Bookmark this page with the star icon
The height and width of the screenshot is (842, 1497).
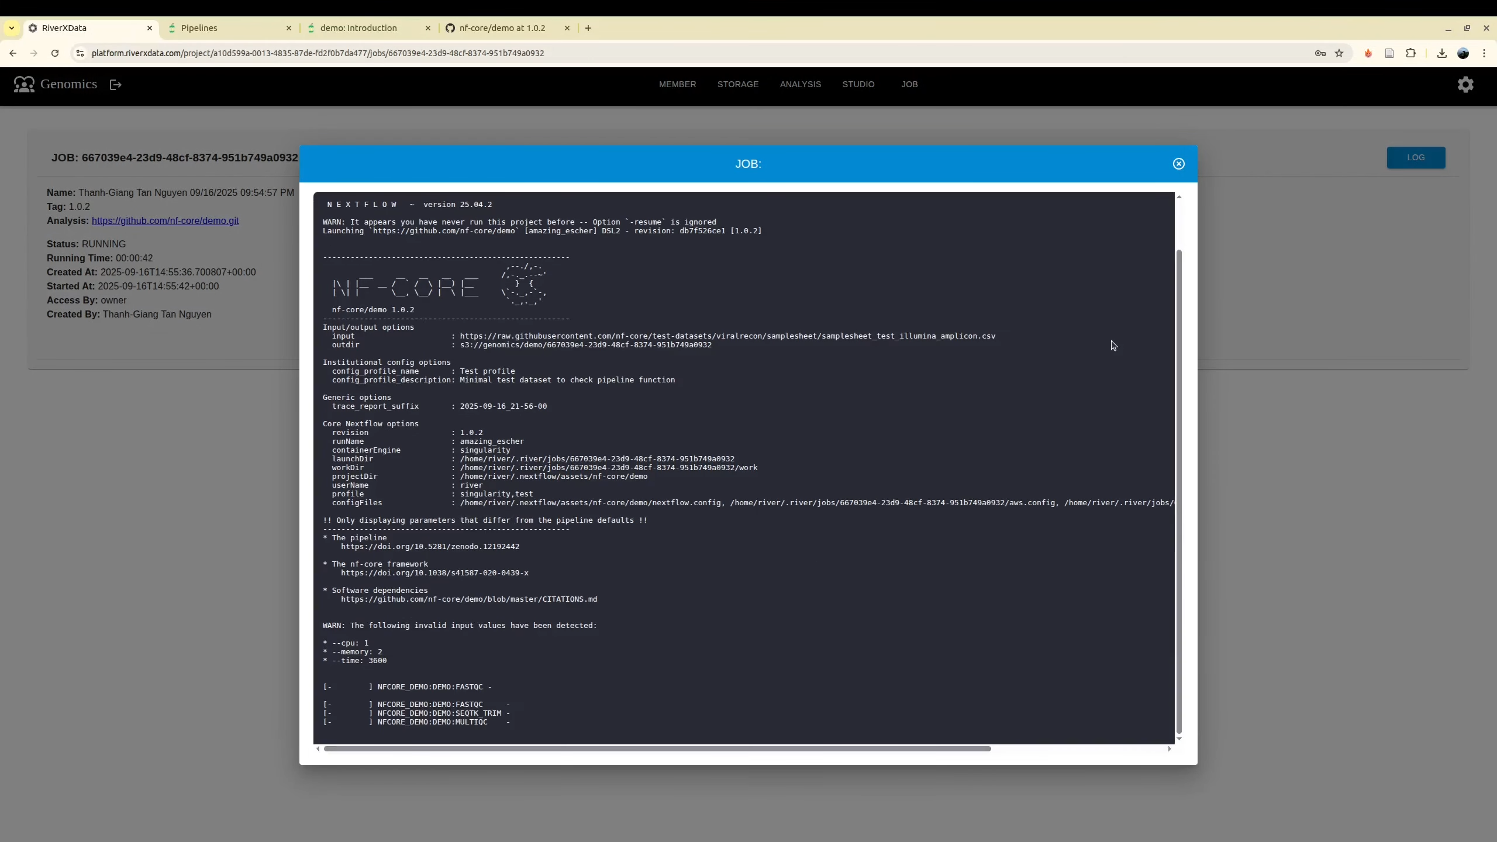click(1339, 53)
